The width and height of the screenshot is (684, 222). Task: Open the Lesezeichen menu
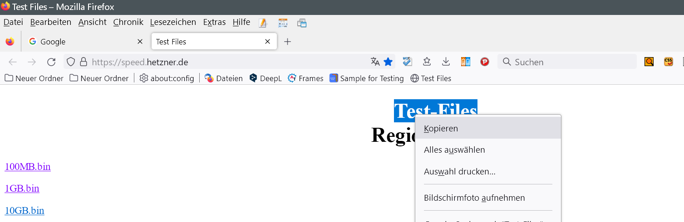pyautogui.click(x=173, y=22)
